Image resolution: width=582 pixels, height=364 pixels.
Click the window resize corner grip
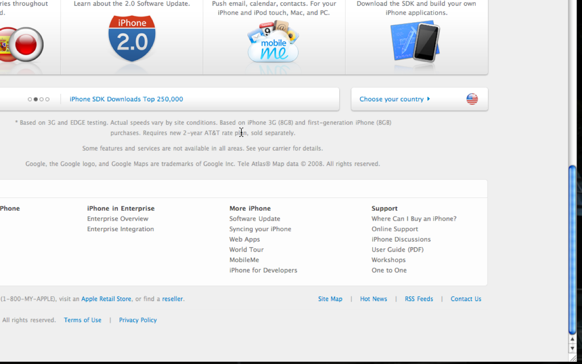(x=572, y=358)
